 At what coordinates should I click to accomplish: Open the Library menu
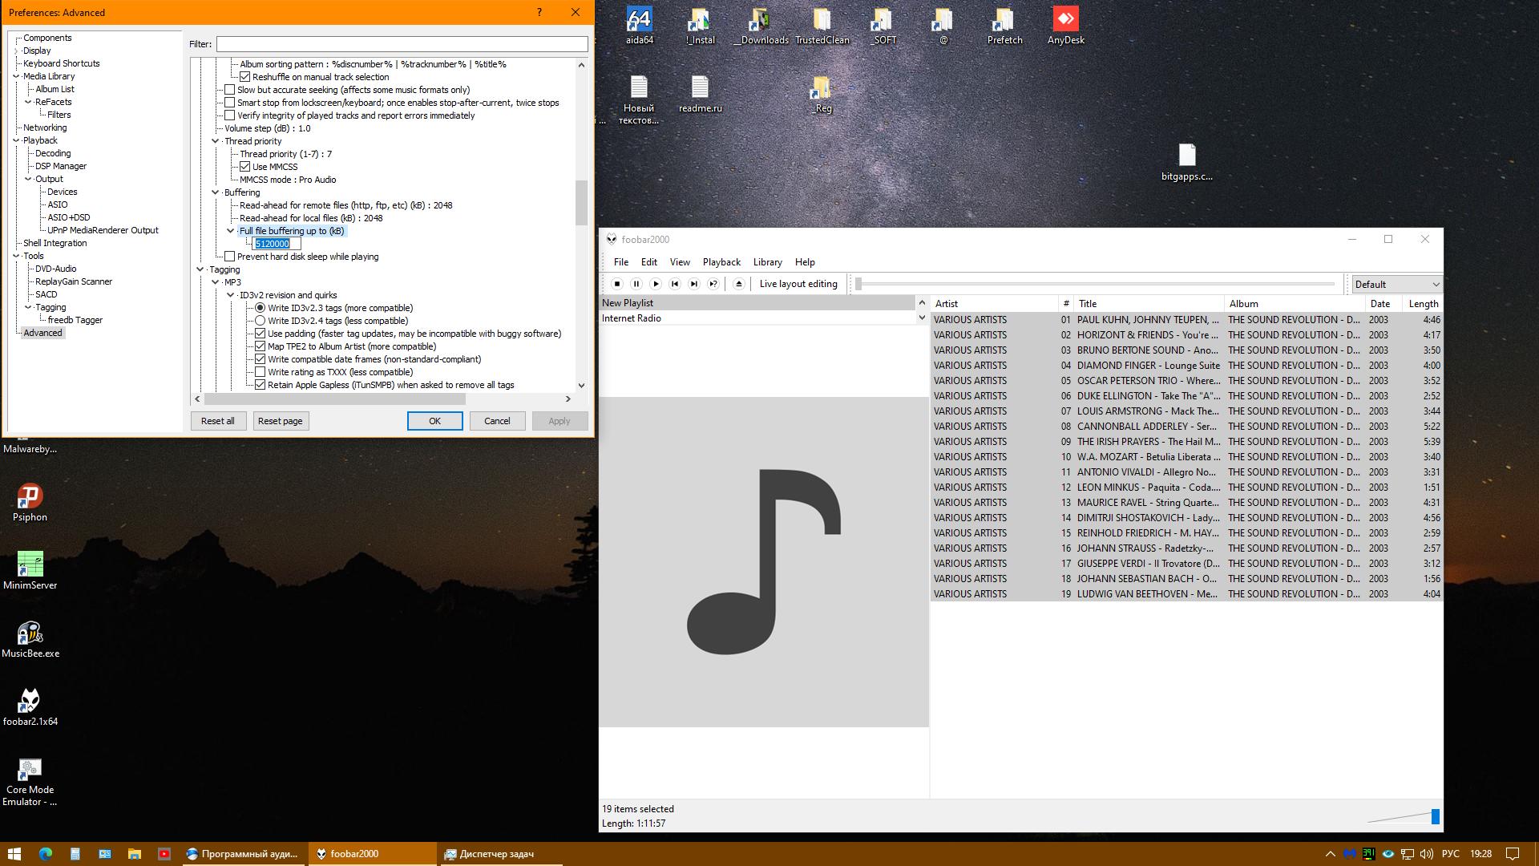767,262
